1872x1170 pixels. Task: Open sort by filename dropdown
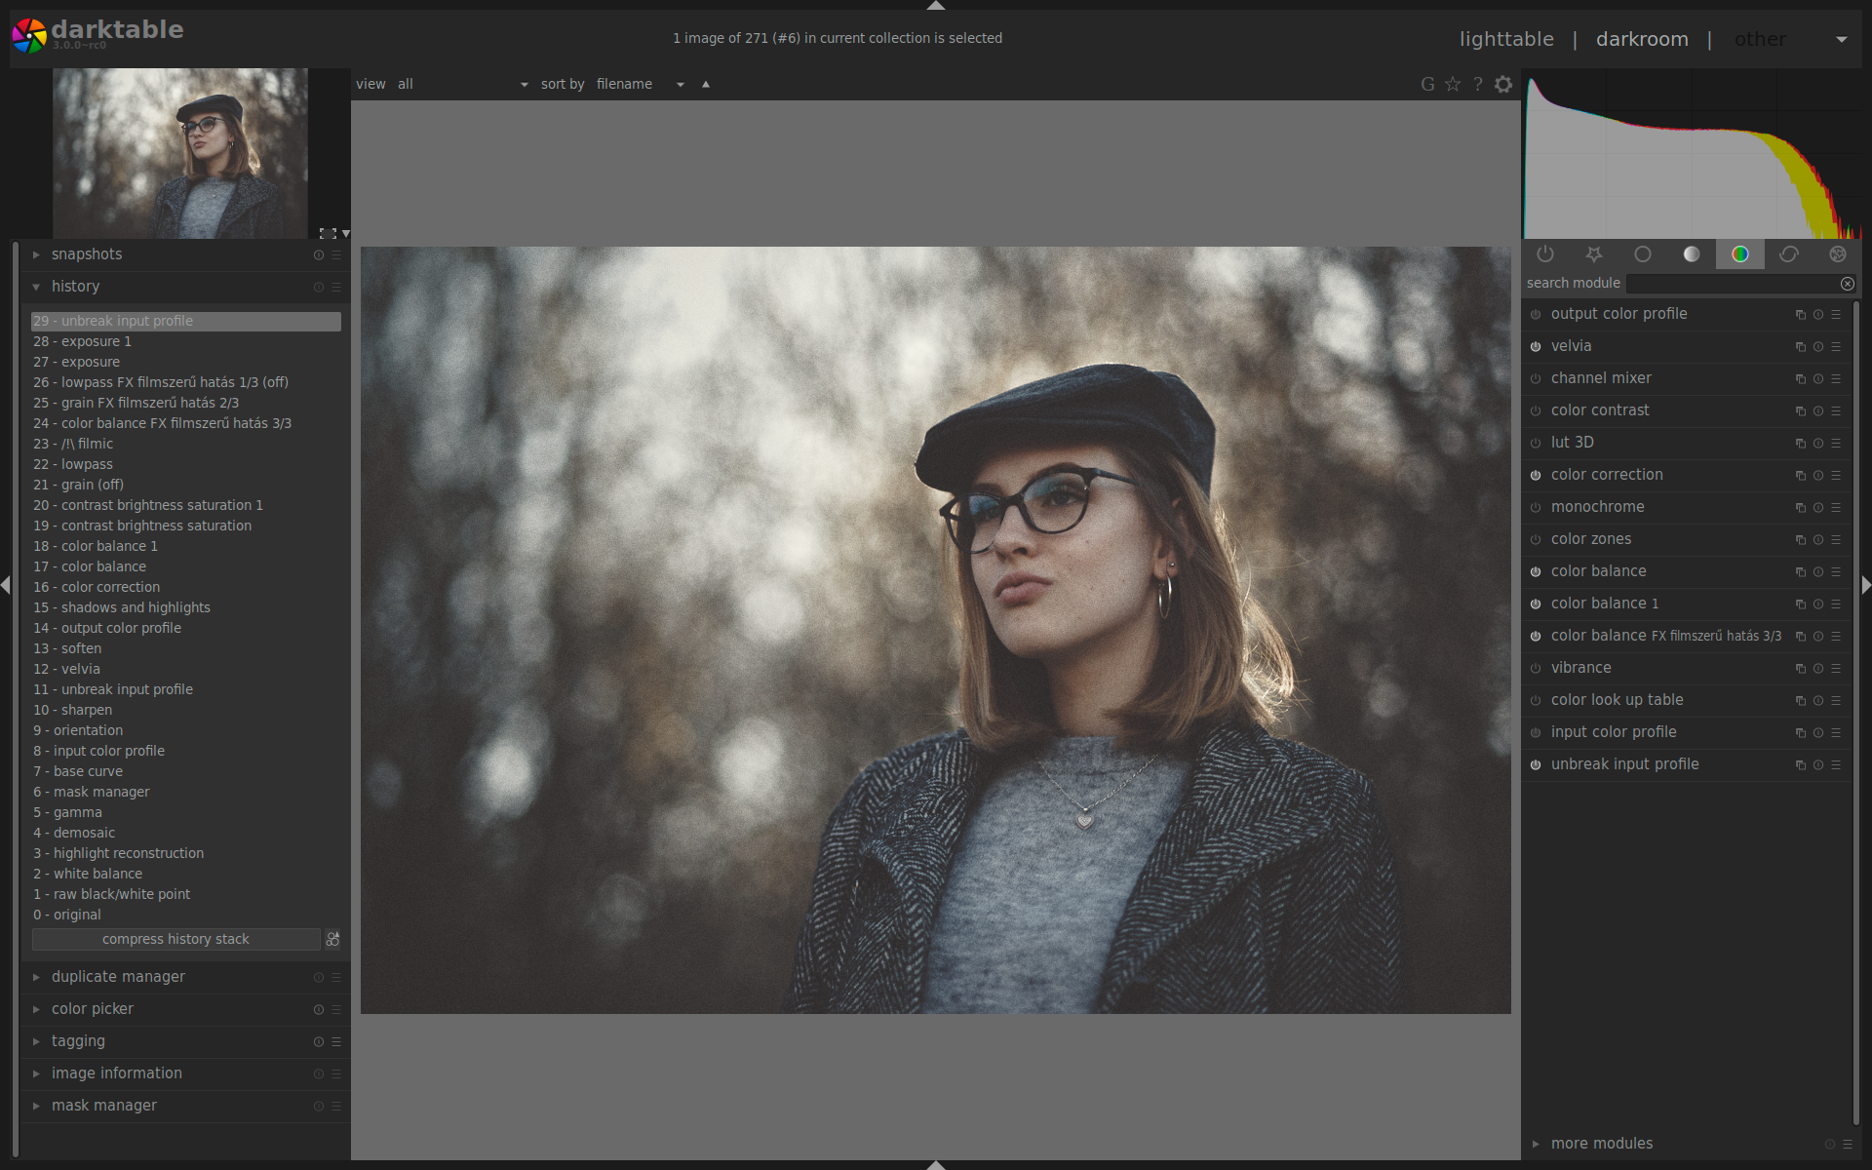(641, 84)
